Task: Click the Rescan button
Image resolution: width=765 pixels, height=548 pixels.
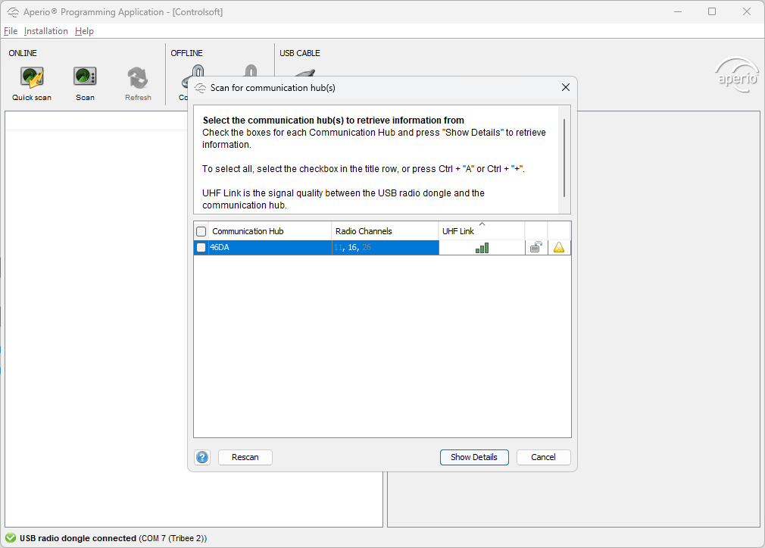Action: pyautogui.click(x=245, y=457)
